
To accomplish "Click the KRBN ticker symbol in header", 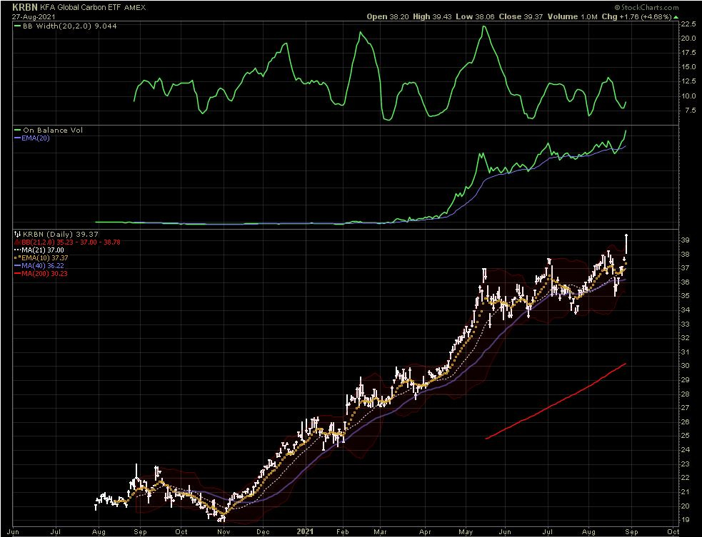I will pyautogui.click(x=25, y=7).
